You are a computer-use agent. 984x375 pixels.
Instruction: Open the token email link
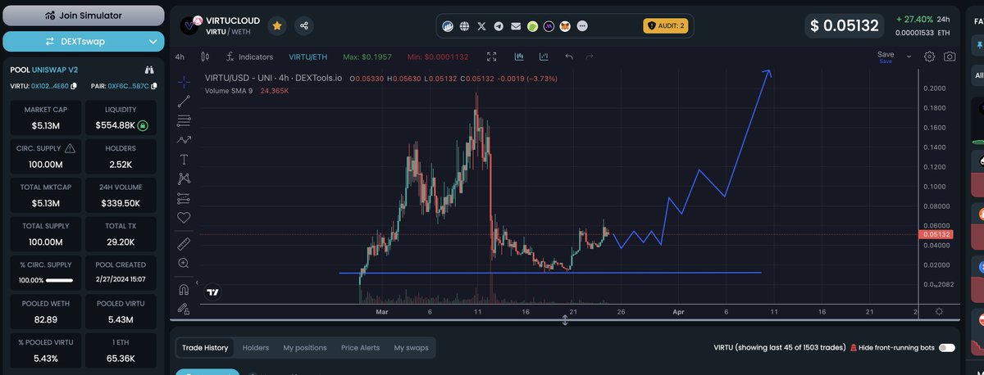point(516,26)
